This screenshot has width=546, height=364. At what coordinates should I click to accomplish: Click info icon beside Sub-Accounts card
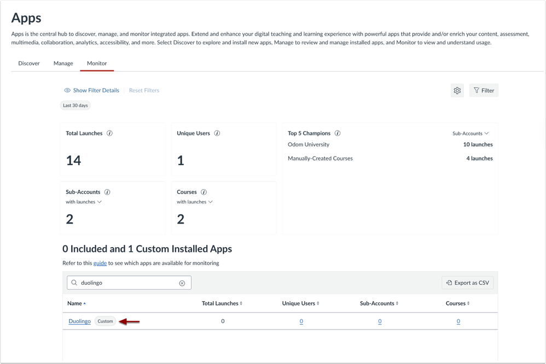pyautogui.click(x=107, y=192)
